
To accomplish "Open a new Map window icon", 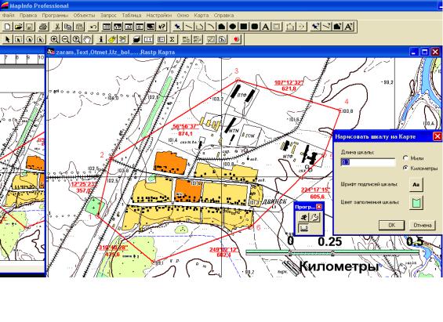I will [118, 27].
